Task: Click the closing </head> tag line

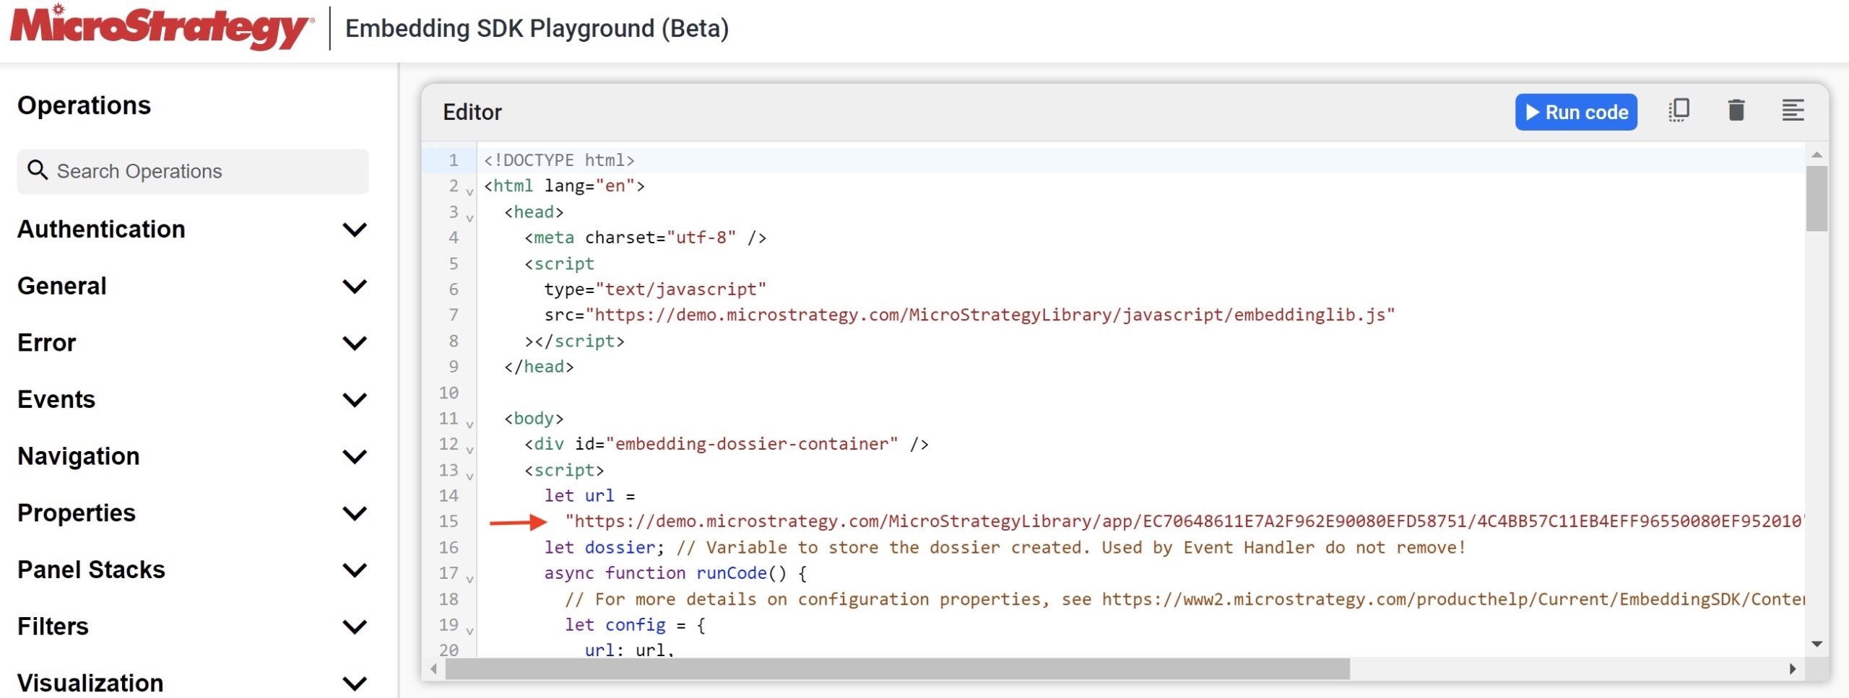Action: click(539, 367)
